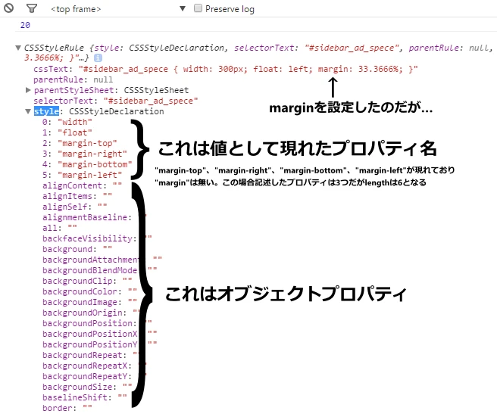Viewport: 497px width, 414px height.
Task: Select index 0 "width" entry
Action: pos(67,122)
